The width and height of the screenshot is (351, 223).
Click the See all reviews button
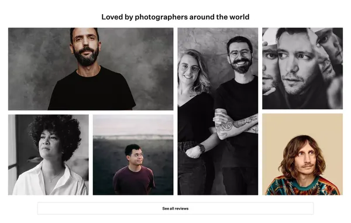point(175,208)
